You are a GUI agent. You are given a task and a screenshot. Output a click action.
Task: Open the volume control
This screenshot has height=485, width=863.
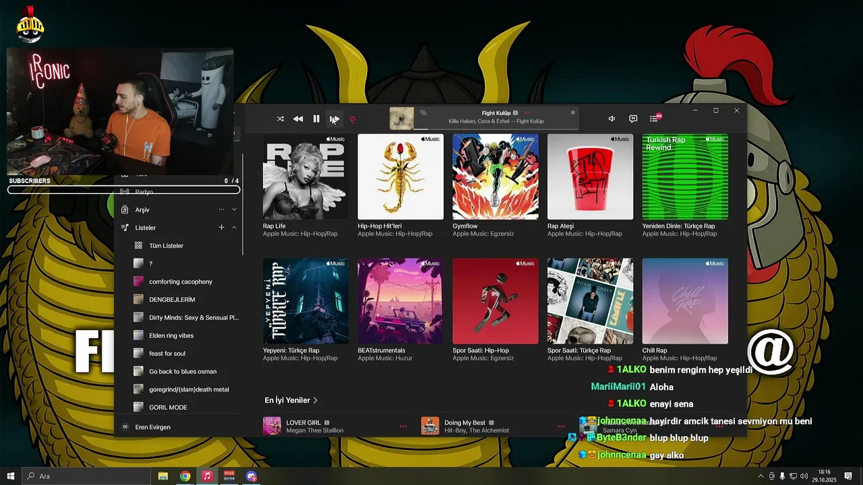[x=612, y=119]
